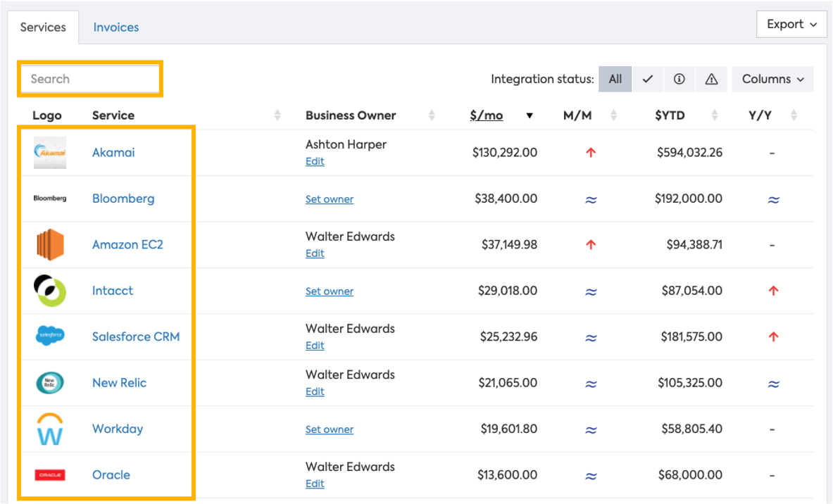Click Intacct's red Y/Y up arrow
Viewport: 833px width, 504px height.
tap(773, 291)
